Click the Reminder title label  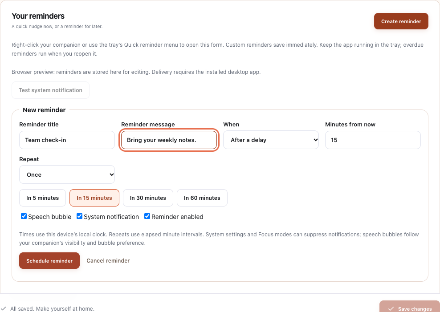(39, 125)
